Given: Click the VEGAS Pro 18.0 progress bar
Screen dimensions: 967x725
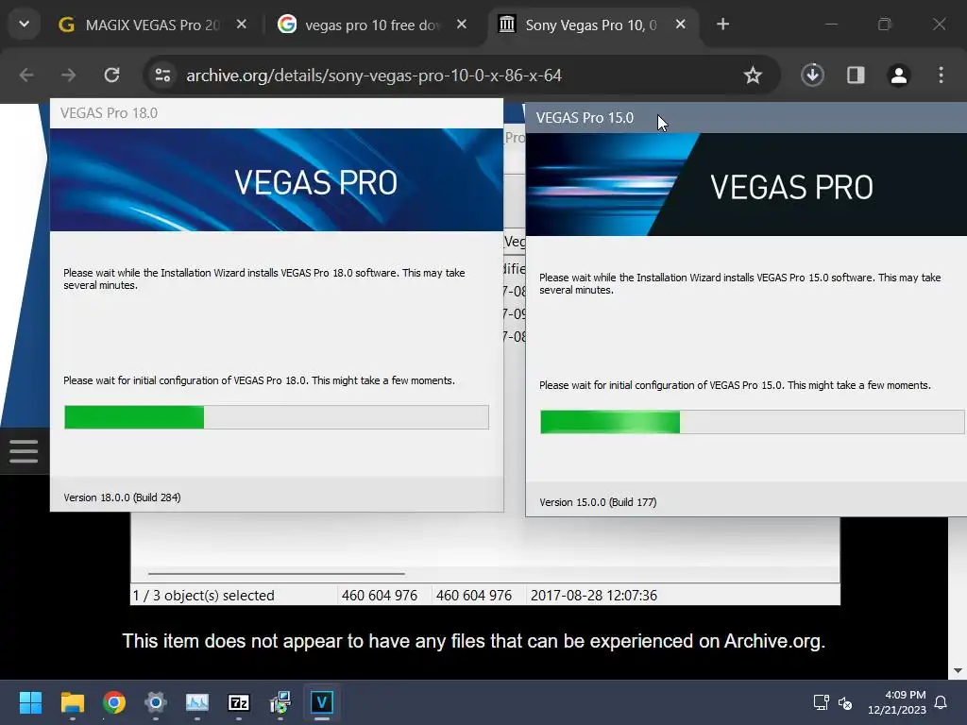Looking at the screenshot, I should [277, 417].
